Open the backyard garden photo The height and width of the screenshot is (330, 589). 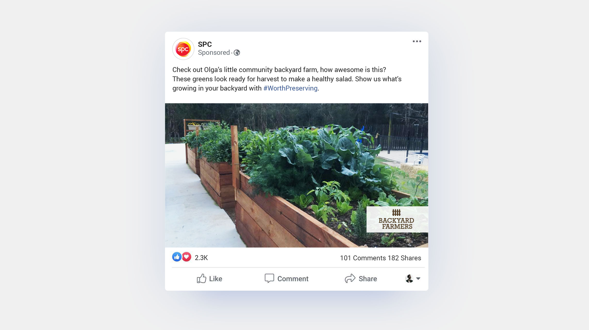click(x=296, y=175)
